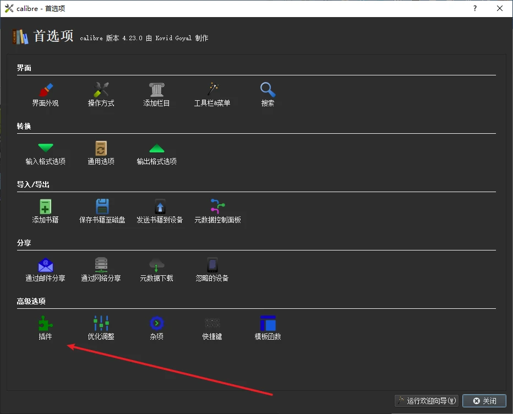Open 添加栏目 custom columns settings
The height and width of the screenshot is (414, 513).
(x=157, y=95)
